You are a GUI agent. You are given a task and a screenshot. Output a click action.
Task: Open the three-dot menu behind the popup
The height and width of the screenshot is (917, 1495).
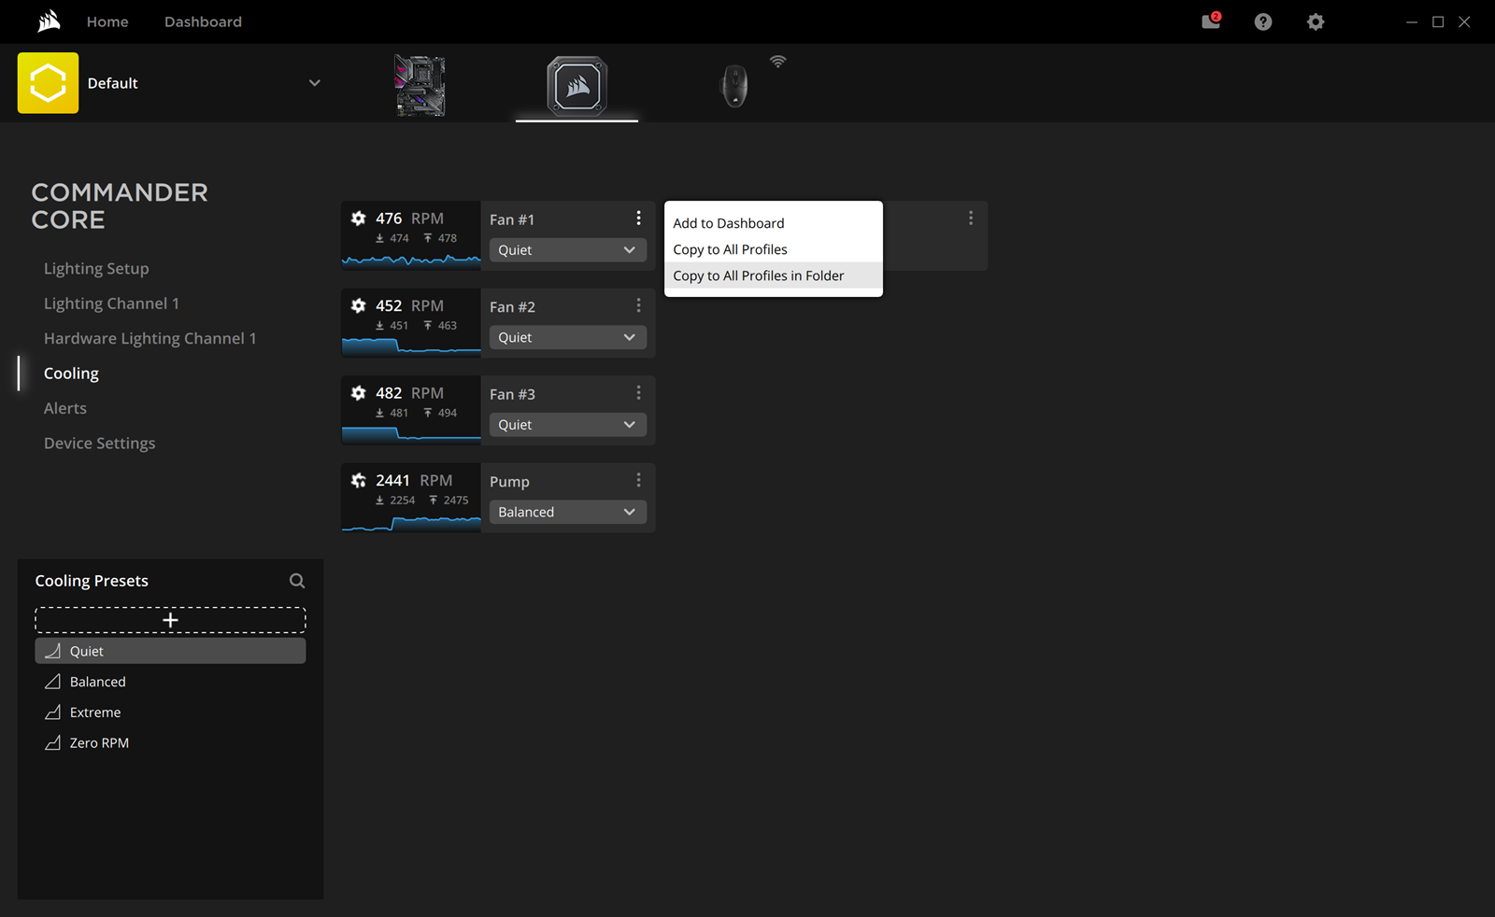971,218
